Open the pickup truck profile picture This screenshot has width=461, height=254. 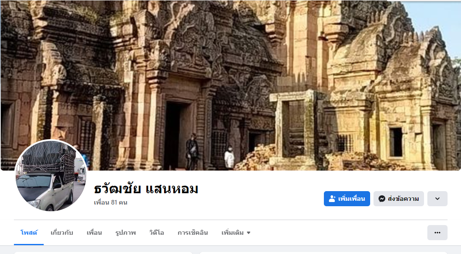click(50, 175)
